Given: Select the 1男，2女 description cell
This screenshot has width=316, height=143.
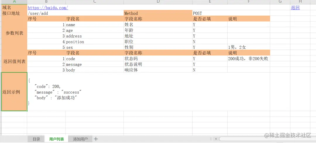Looking at the screenshot, I should (x=249, y=47).
